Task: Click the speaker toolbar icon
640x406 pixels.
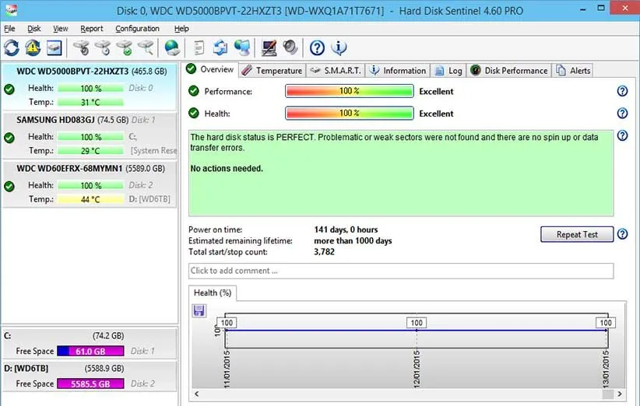Action: point(290,48)
